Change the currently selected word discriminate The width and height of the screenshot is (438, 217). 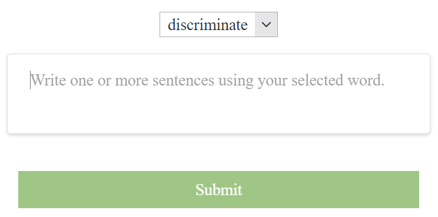click(x=218, y=24)
